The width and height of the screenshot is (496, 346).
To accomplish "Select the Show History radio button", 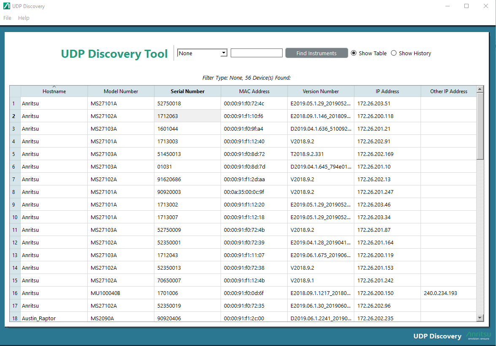I will [x=394, y=53].
